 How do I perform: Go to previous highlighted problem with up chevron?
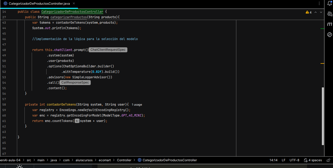[x=316, y=12]
